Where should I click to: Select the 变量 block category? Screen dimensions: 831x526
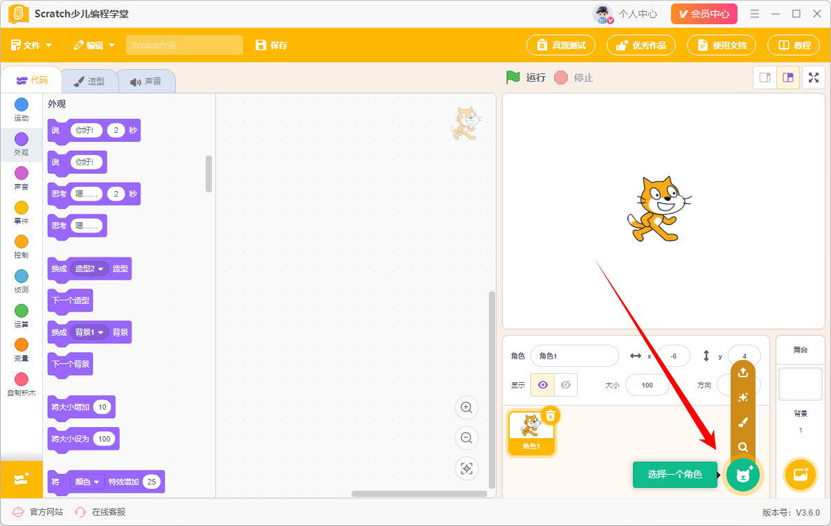(21, 350)
